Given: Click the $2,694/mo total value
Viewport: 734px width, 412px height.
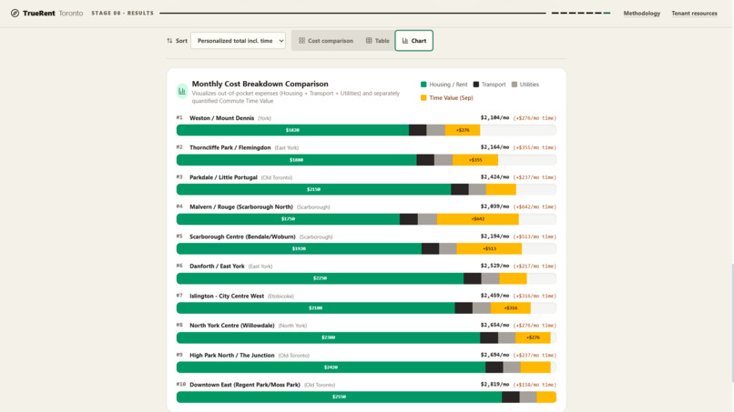Looking at the screenshot, I should click(494, 355).
